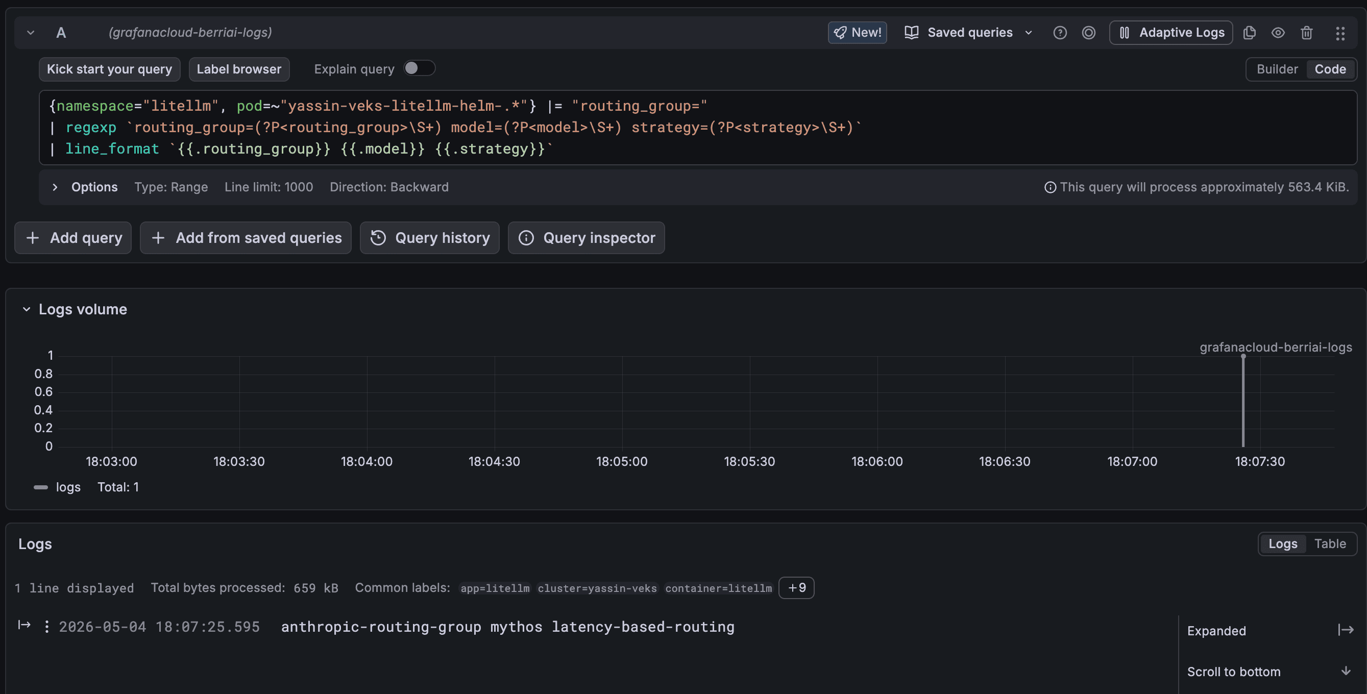Click log line anthropic-routing-group mythos latency-based-routing
1367x694 pixels.
pyautogui.click(x=507, y=627)
